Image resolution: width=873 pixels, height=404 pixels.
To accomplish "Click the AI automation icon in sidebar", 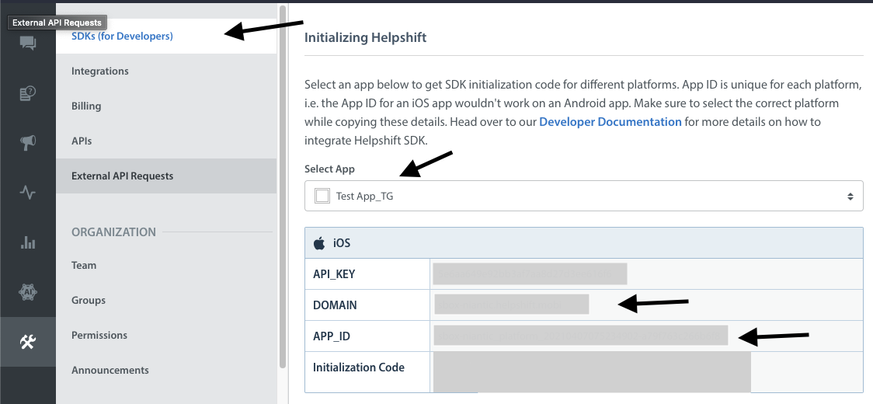I will click(x=28, y=292).
